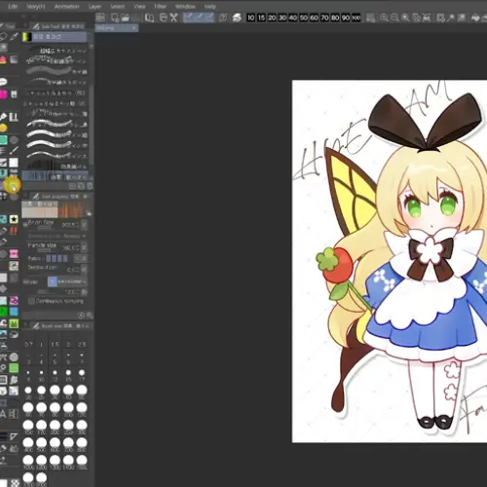Viewport: 487px width, 487px height.
Task: Open the Filter menu
Action: coord(160,6)
